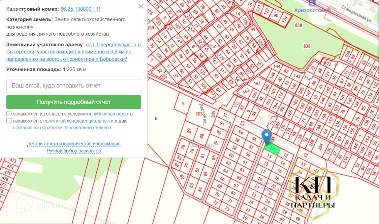Select parcel 161 on the map

(x=257, y=83)
